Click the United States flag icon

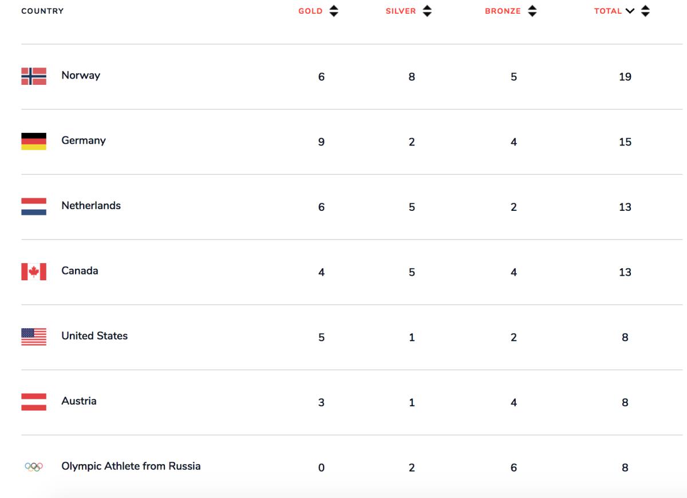click(x=34, y=336)
